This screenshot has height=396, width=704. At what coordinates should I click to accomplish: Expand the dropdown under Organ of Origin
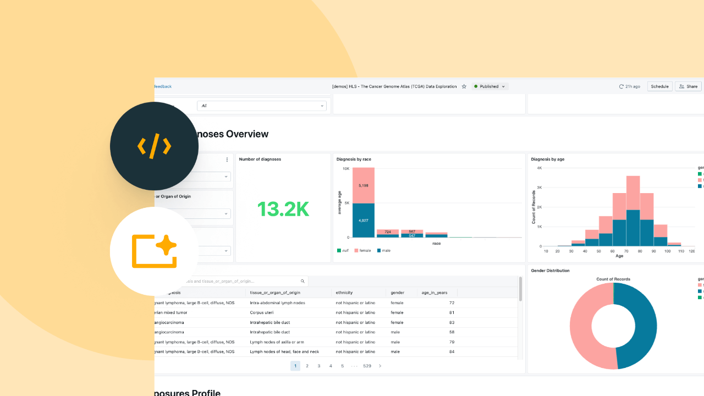click(226, 213)
